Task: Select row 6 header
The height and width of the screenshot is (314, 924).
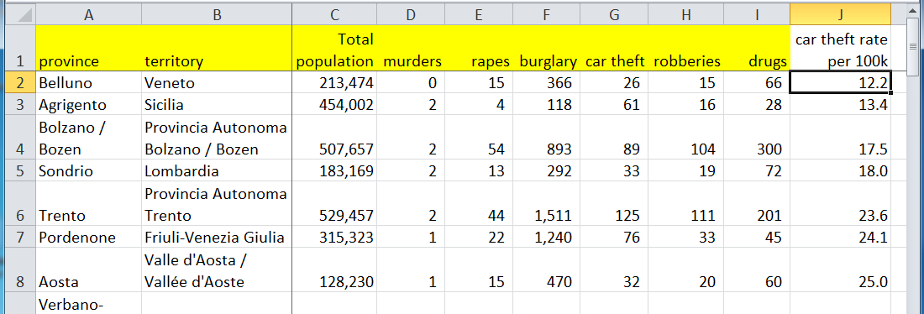Action: pyautogui.click(x=20, y=204)
